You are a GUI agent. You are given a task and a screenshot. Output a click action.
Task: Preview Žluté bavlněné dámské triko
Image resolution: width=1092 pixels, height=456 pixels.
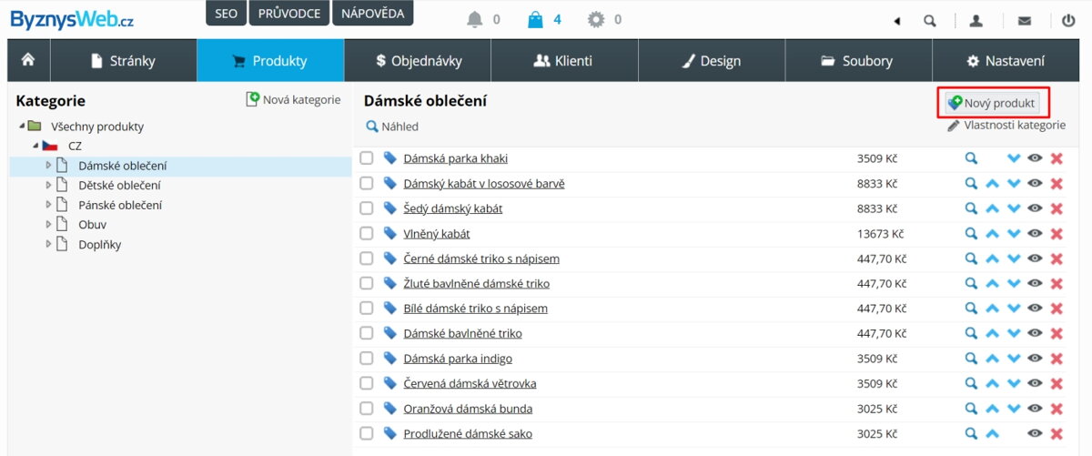click(x=972, y=284)
